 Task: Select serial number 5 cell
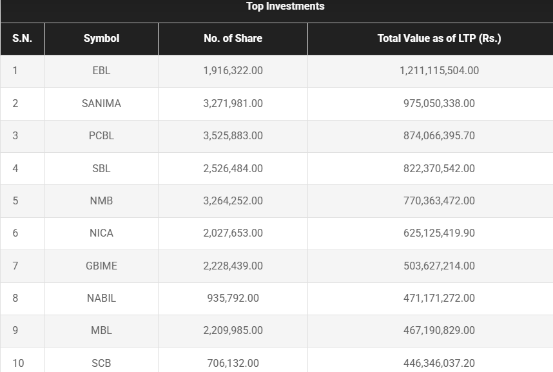tap(15, 201)
